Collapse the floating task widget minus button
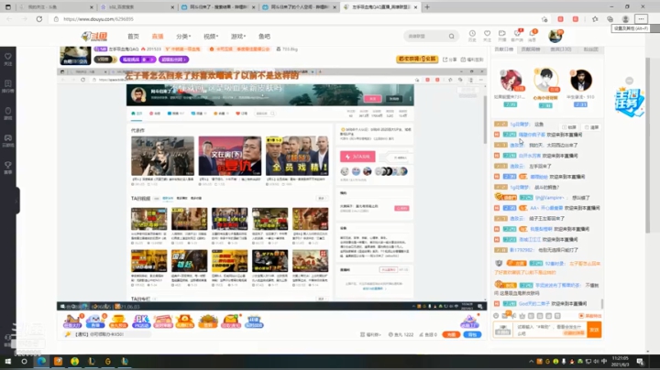The width and height of the screenshot is (660, 370). tap(629, 81)
